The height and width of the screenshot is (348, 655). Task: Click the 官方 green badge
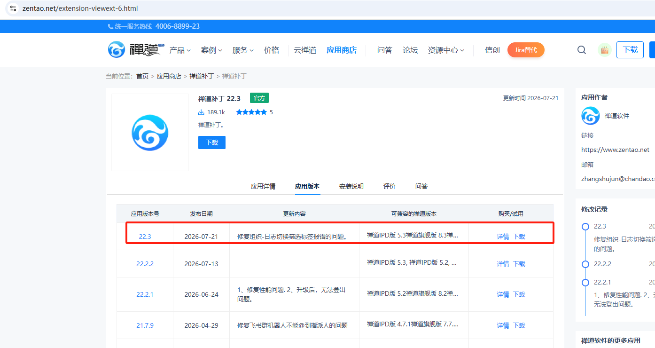pyautogui.click(x=259, y=98)
